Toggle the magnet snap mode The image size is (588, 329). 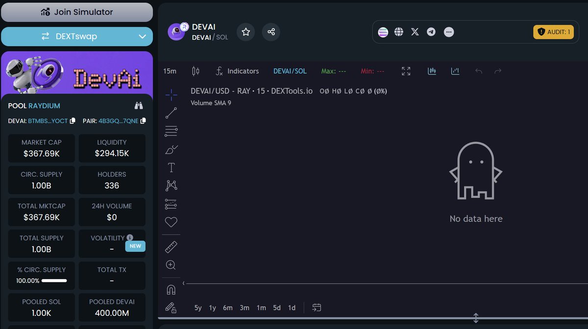(x=171, y=290)
